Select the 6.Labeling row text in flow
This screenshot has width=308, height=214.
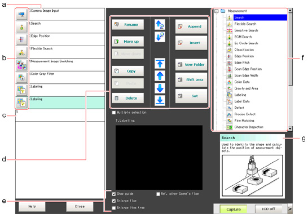(36, 87)
